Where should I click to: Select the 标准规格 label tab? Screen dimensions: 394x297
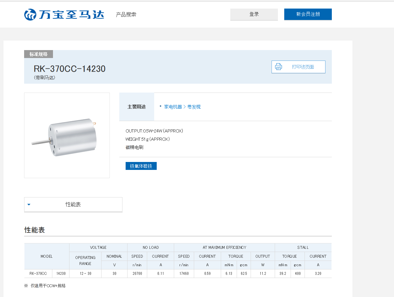click(38, 54)
